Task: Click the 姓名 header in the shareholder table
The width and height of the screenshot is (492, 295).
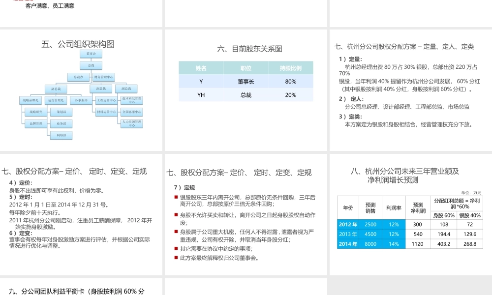Action: [x=202, y=68]
